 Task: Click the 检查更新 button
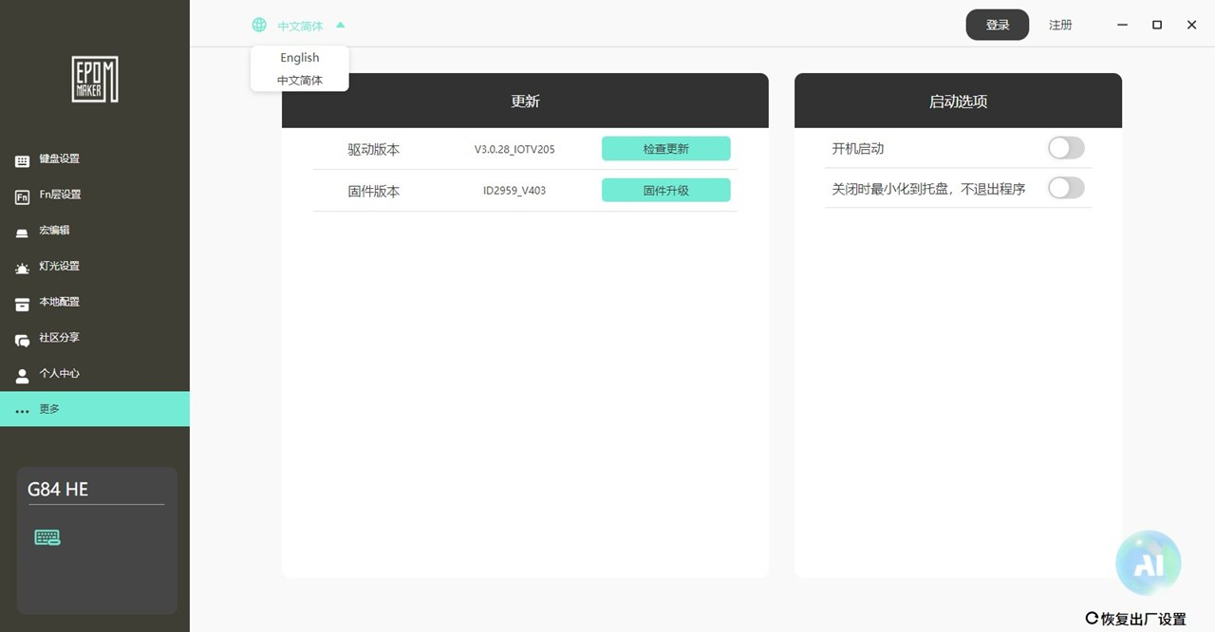pyautogui.click(x=665, y=149)
